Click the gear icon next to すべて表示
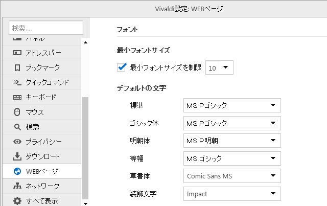 pos(17,201)
